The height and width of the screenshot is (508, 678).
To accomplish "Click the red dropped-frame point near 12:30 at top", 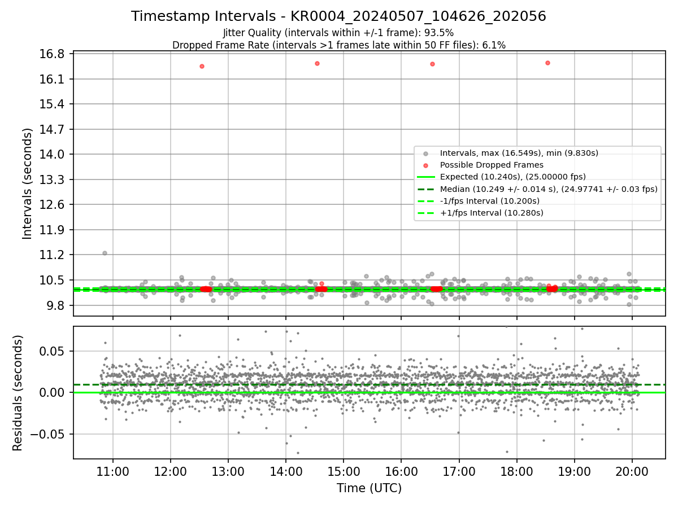I will pyautogui.click(x=202, y=66).
